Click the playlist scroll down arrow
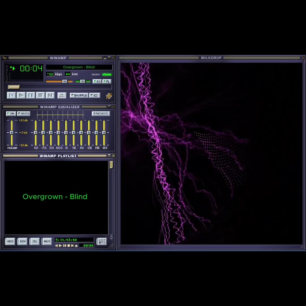306x306 pixels. (111, 239)
